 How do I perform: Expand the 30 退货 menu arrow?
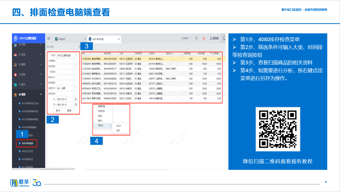tap(41, 75)
